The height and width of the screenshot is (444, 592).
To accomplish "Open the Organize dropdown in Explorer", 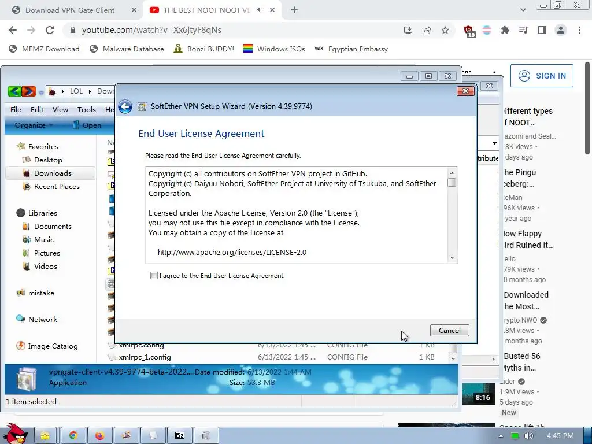I will click(34, 125).
